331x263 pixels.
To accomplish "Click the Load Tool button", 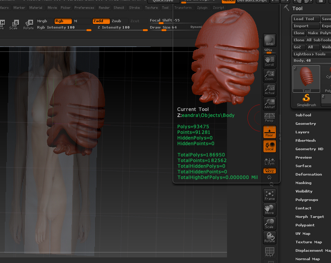I will pos(306,19).
